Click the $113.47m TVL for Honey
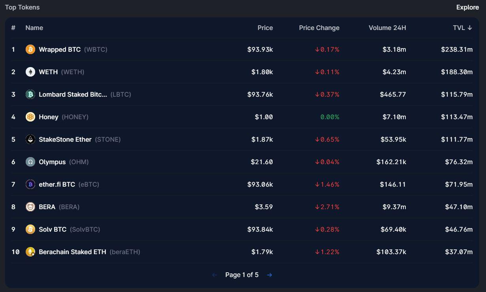486x292 pixels. [x=457, y=117]
